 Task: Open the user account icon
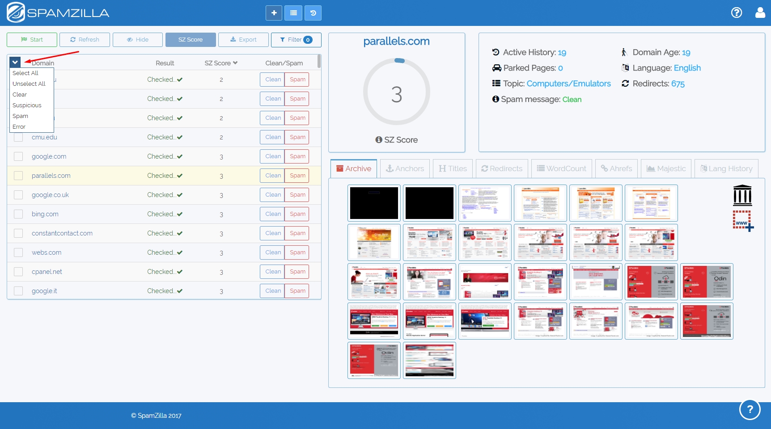760,13
